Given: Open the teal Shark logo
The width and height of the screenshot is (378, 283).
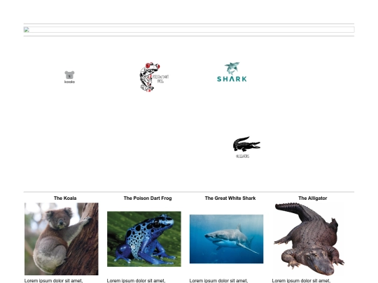Looking at the screenshot, I should pos(232,72).
